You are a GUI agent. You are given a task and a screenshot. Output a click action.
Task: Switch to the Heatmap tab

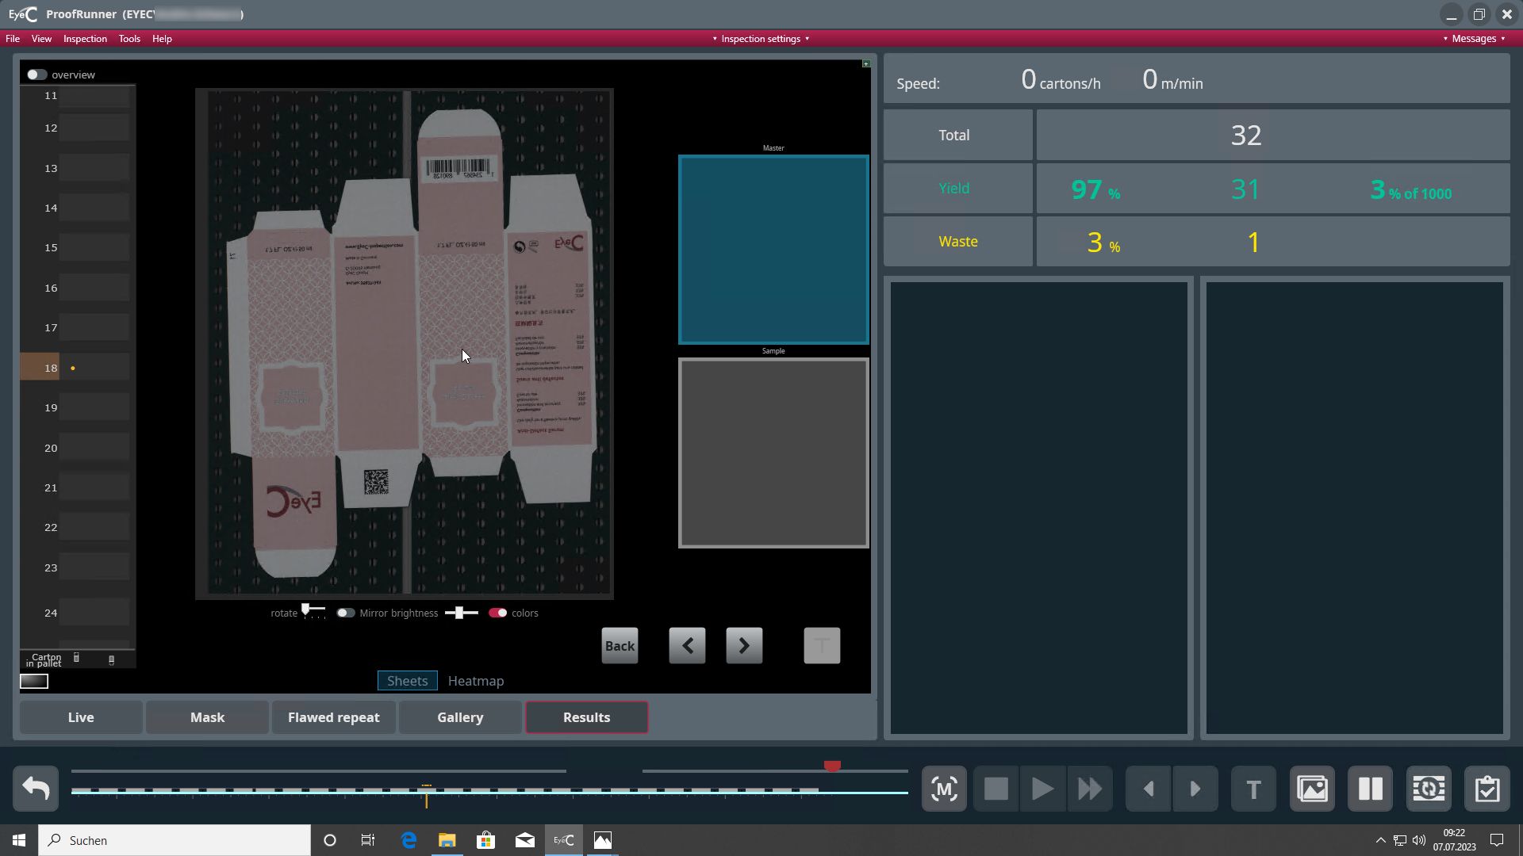(x=476, y=681)
